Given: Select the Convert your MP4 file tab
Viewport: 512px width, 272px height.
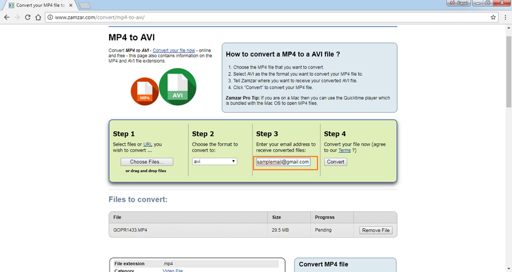Looking at the screenshot, I should coord(39,5).
